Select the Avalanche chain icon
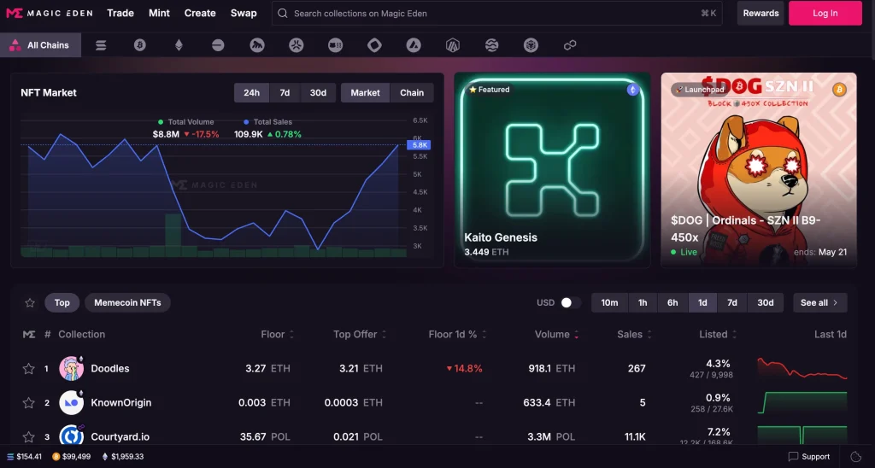 pyautogui.click(x=414, y=45)
